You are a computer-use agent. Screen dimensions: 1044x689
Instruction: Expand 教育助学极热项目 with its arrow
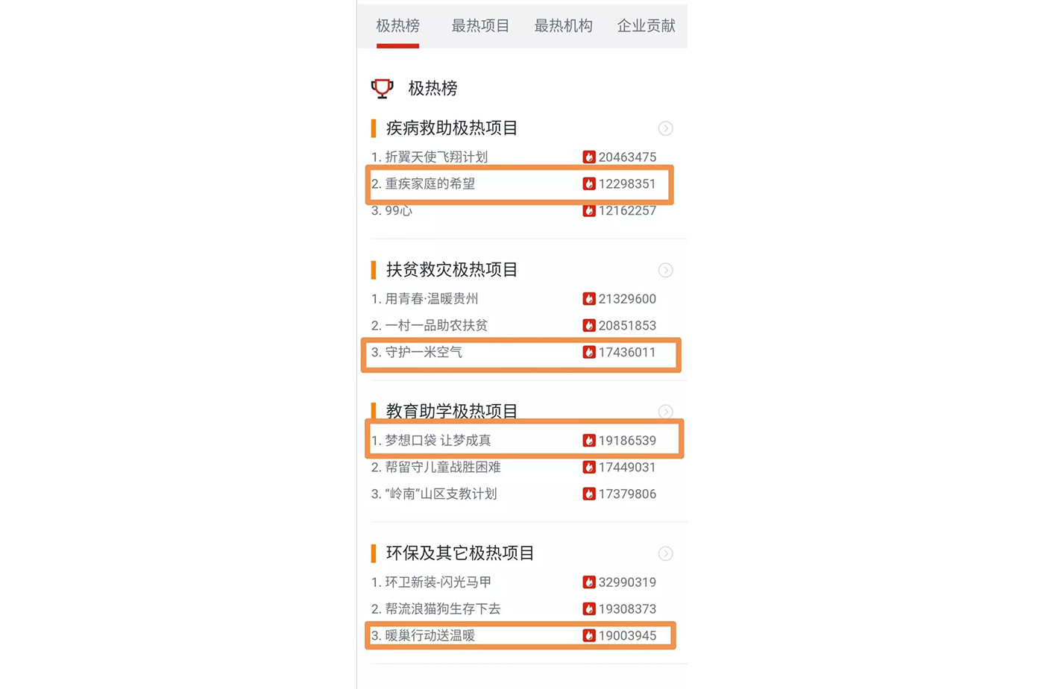pos(666,412)
